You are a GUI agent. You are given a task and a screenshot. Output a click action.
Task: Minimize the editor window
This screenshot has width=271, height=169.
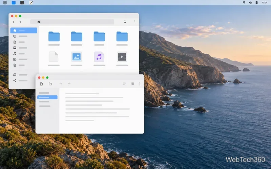(43, 78)
